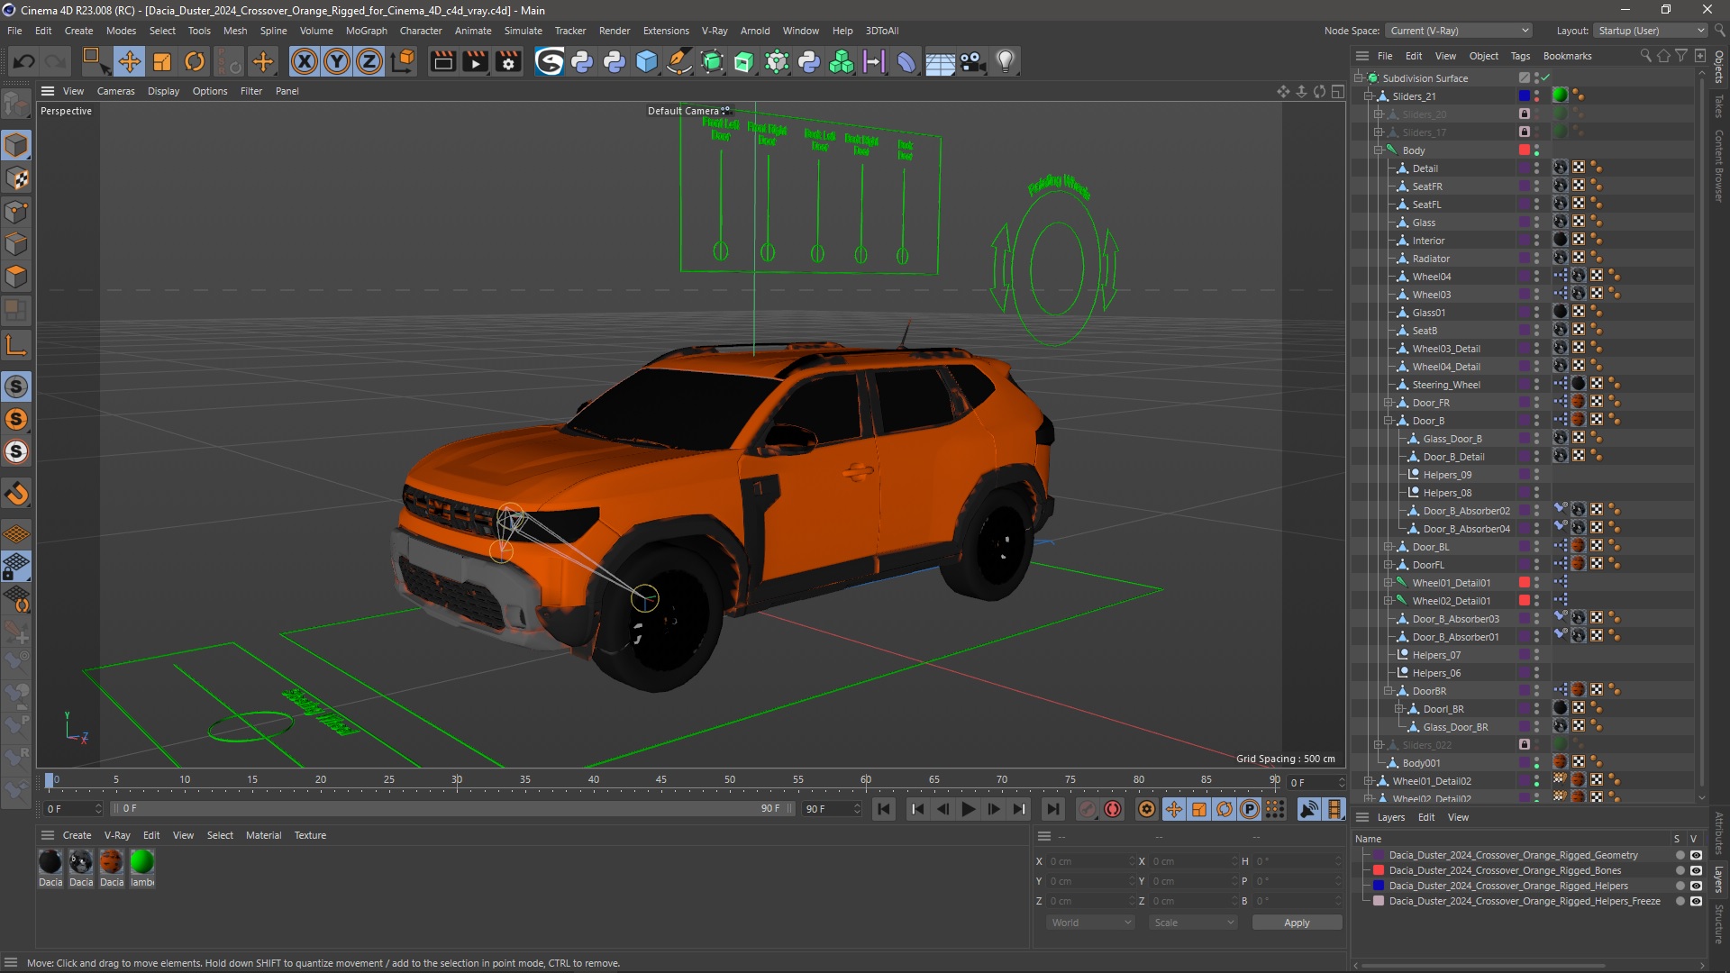Open the Node Space dropdown

(x=1459, y=31)
